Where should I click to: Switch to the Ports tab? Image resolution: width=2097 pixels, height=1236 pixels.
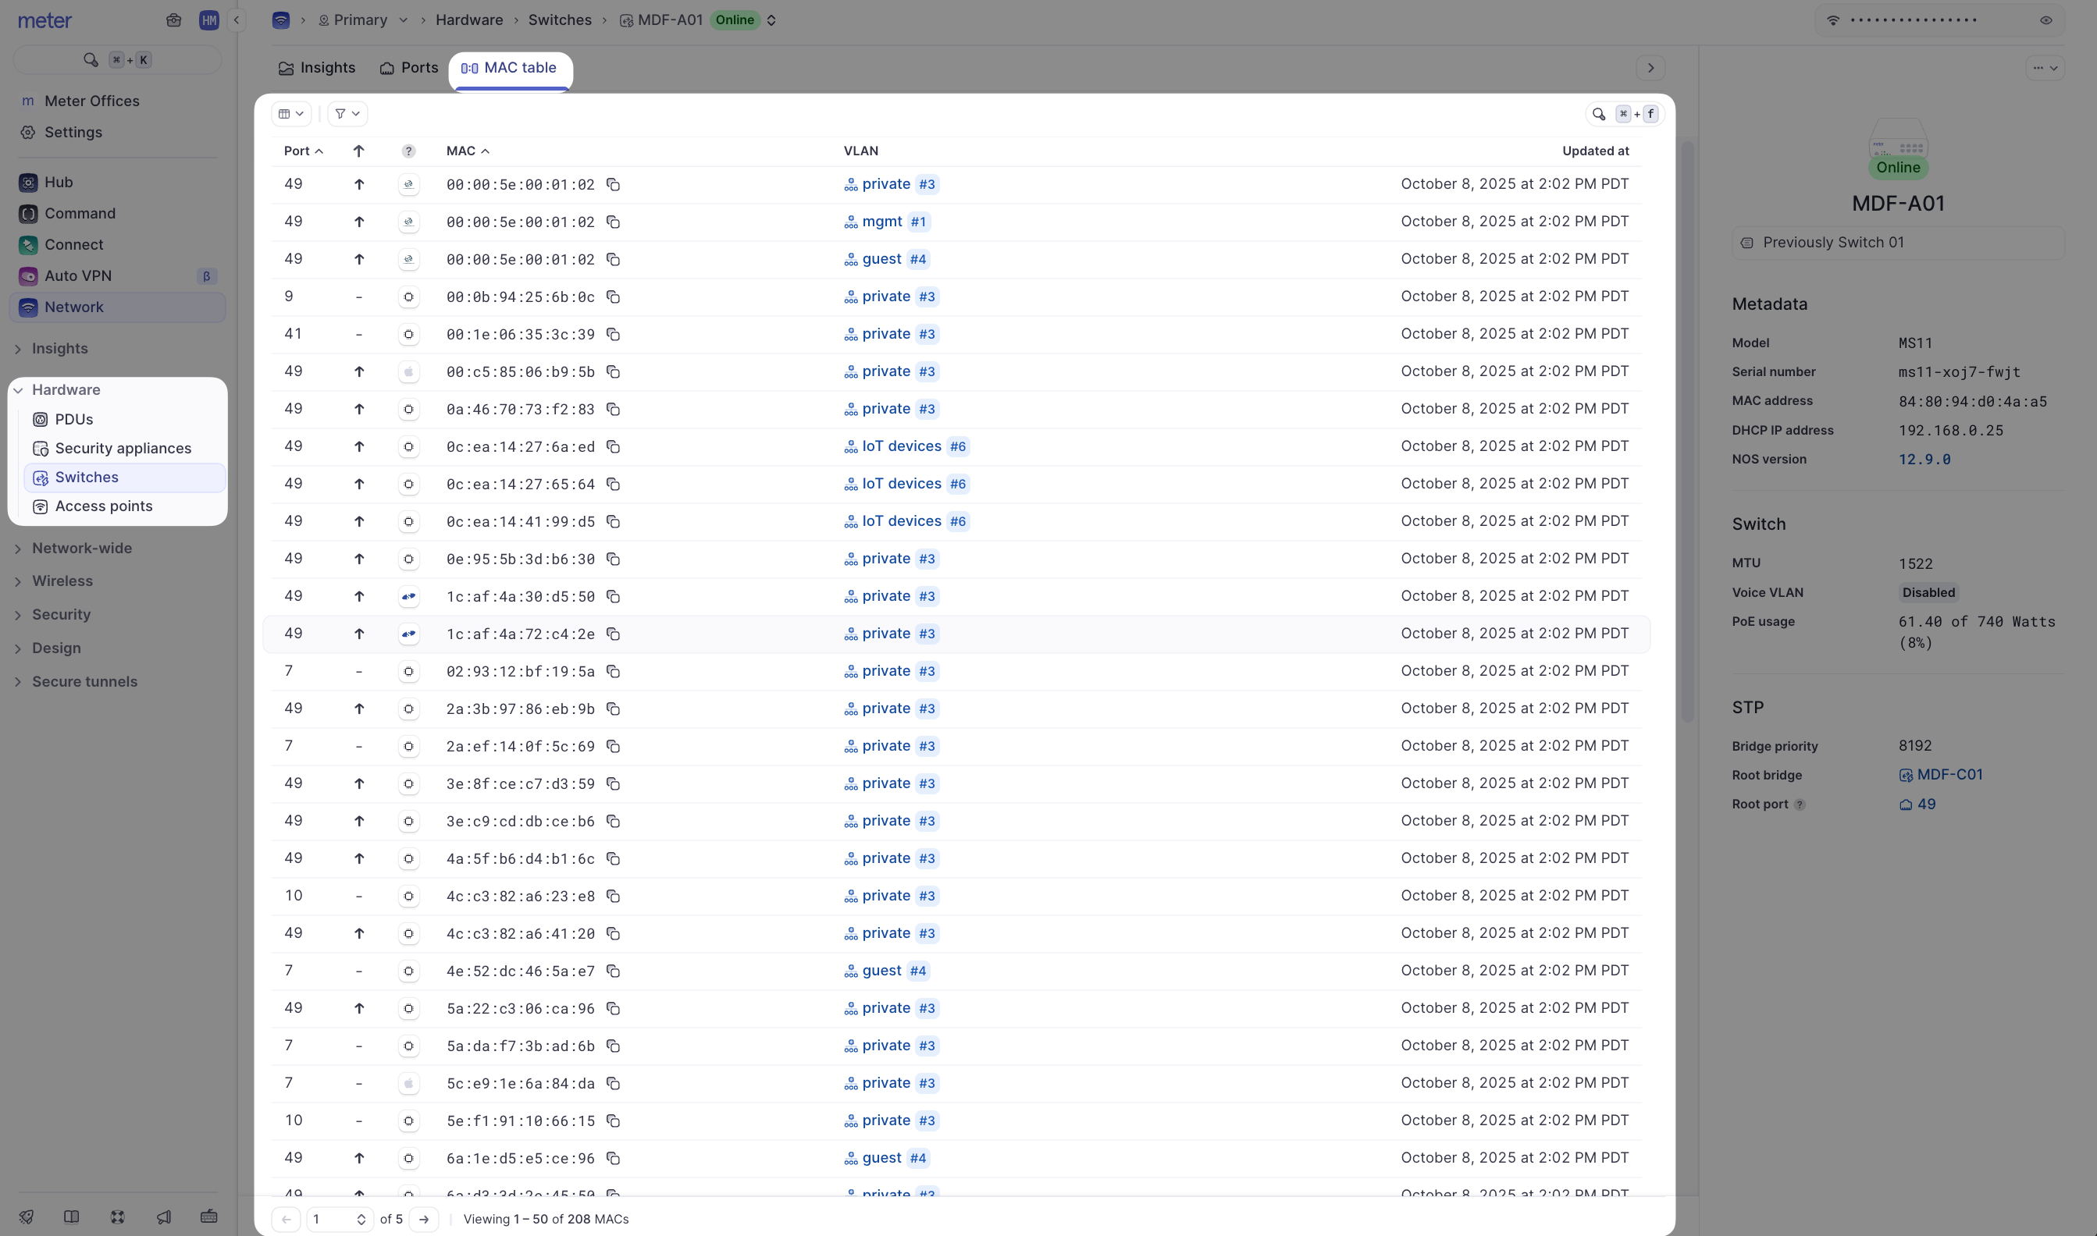(x=409, y=69)
